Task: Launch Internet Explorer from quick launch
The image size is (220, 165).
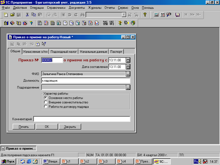Action: pyautogui.click(x=29, y=161)
